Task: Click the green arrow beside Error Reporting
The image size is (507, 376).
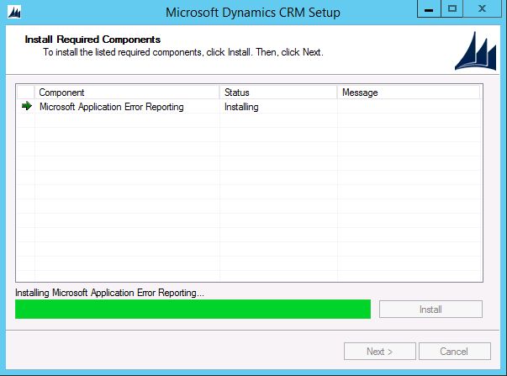Action: click(x=27, y=106)
